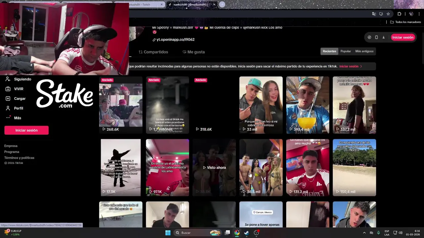Click the Programa footer link
This screenshot has width=424, height=238.
pos(12,152)
